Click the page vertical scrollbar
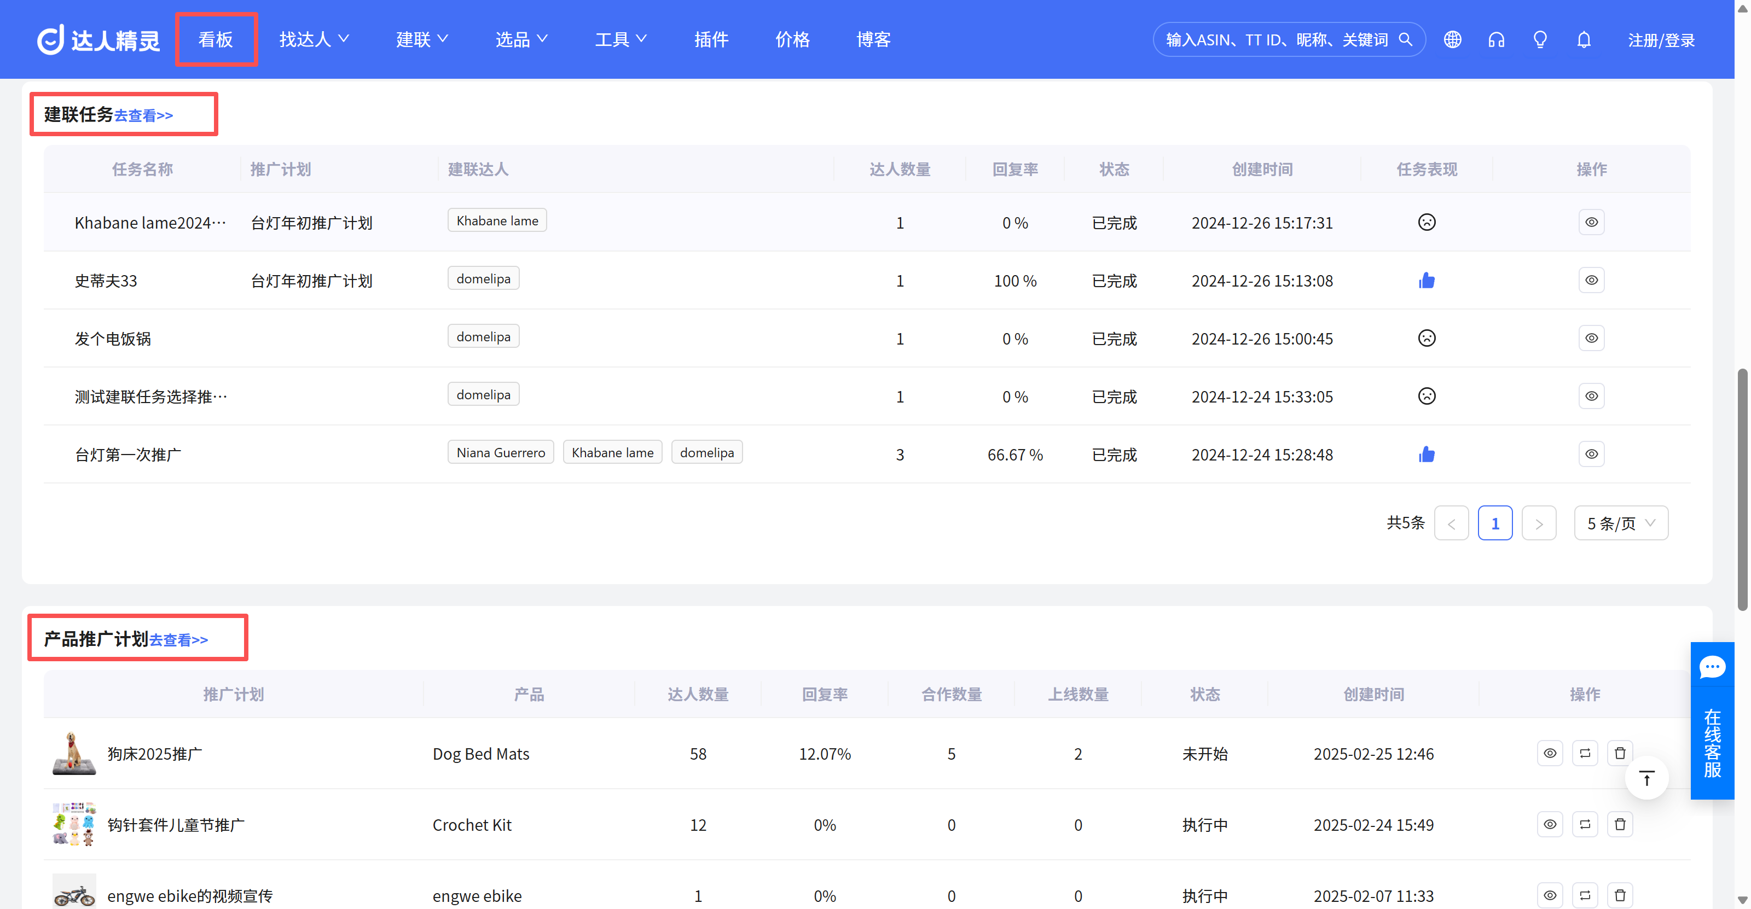Screen dimensions: 1751x909 [1742, 489]
